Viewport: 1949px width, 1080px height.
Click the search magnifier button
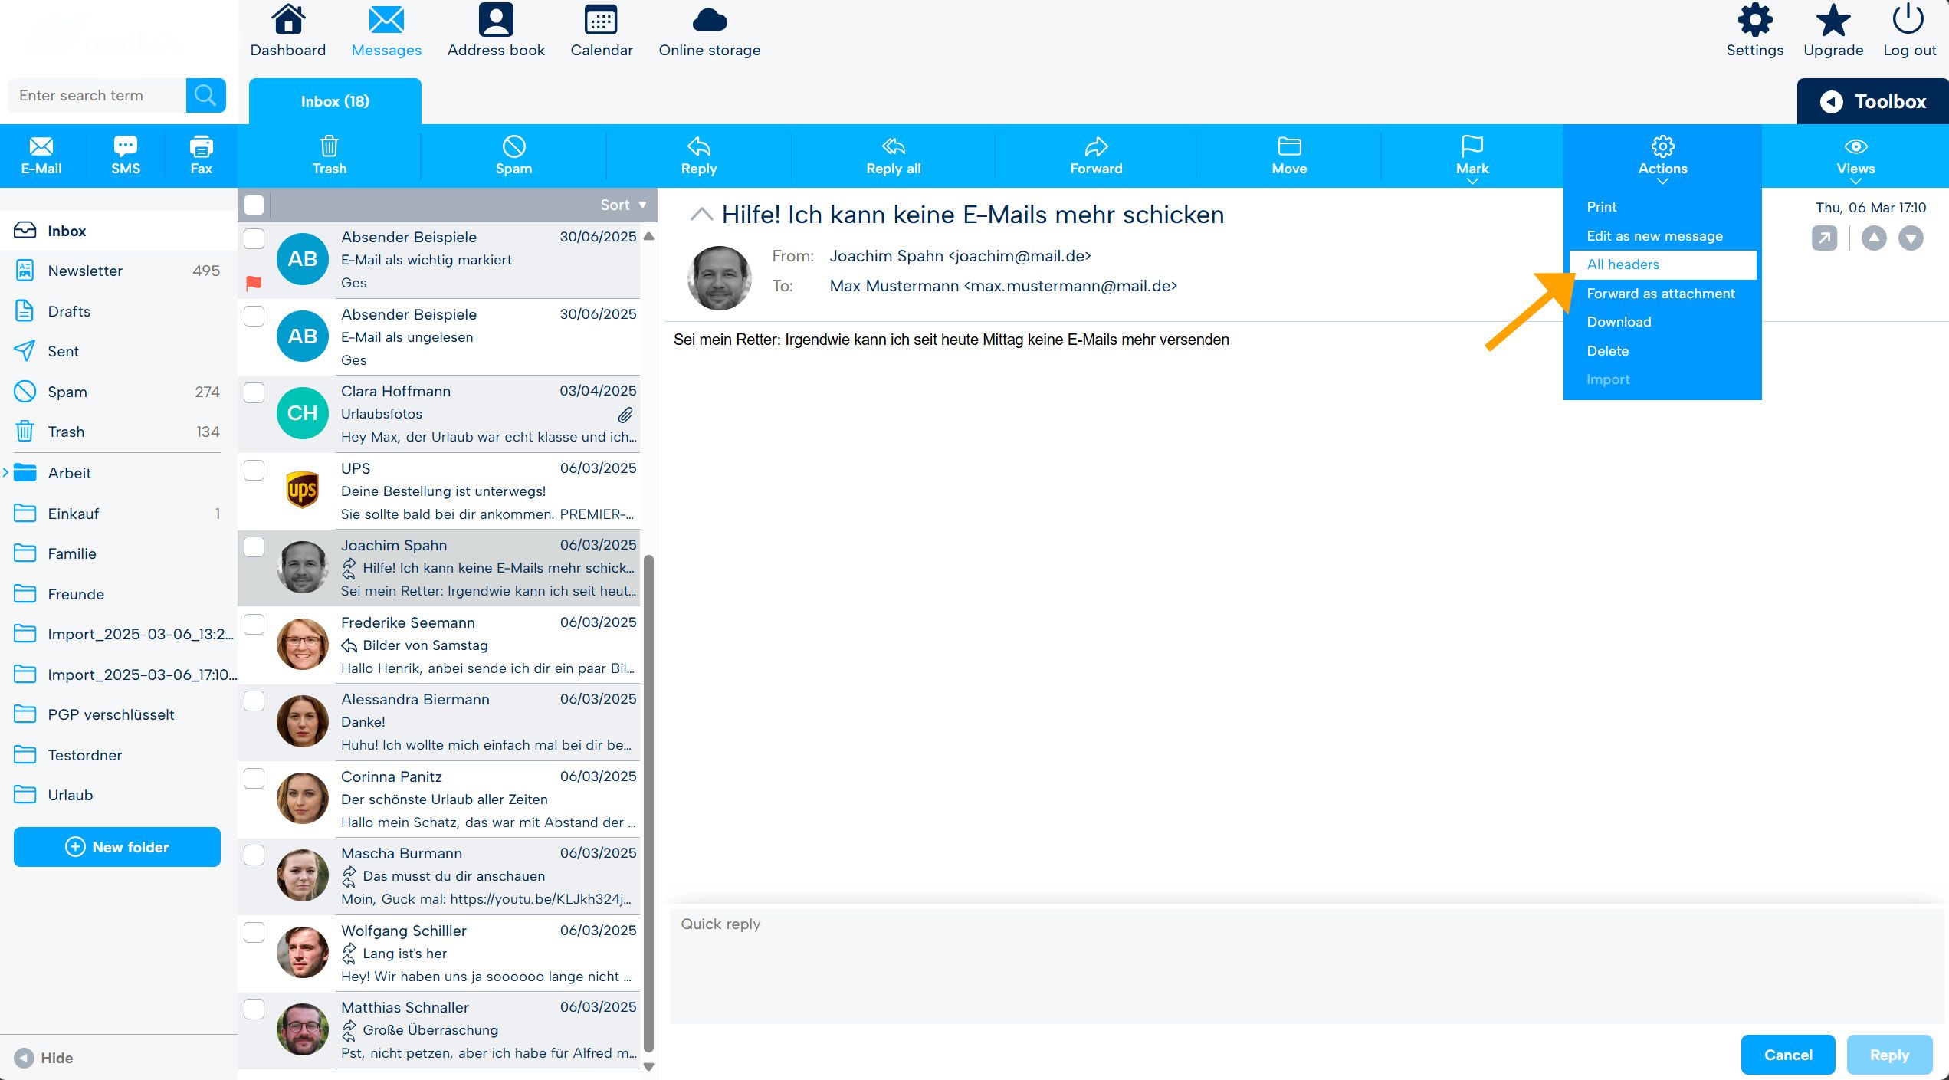(205, 95)
